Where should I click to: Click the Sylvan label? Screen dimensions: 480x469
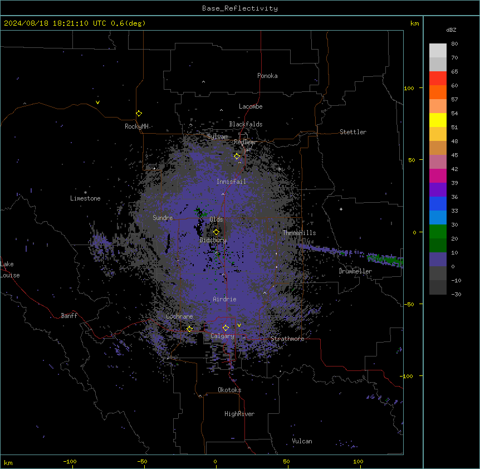click(x=217, y=136)
